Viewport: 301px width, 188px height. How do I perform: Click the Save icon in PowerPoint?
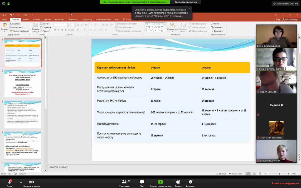(4, 15)
